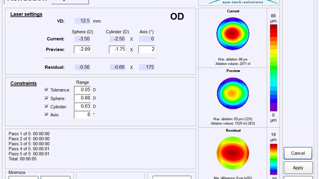Click the Current cylinder value -2.50
Screen dimensions: 319x179
click(117, 39)
